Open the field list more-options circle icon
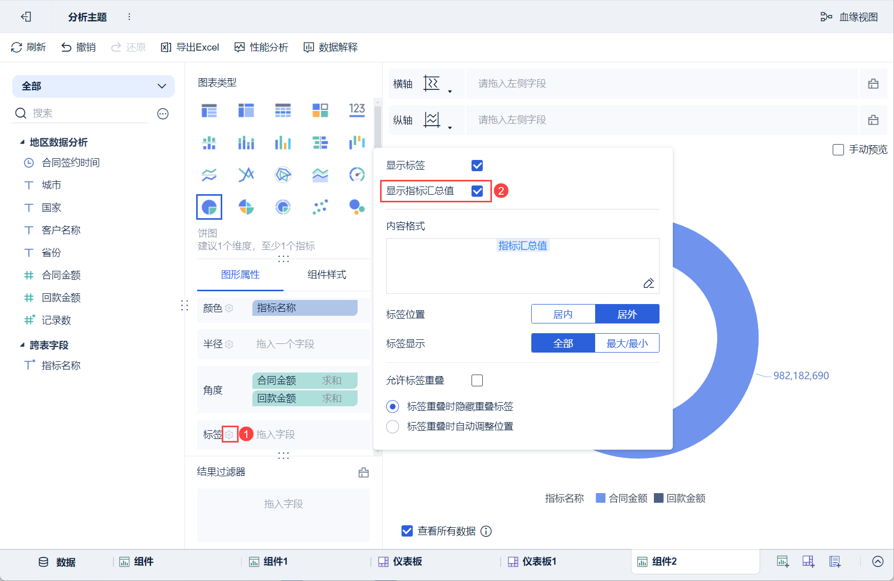Image resolution: width=894 pixels, height=581 pixels. pyautogui.click(x=163, y=113)
